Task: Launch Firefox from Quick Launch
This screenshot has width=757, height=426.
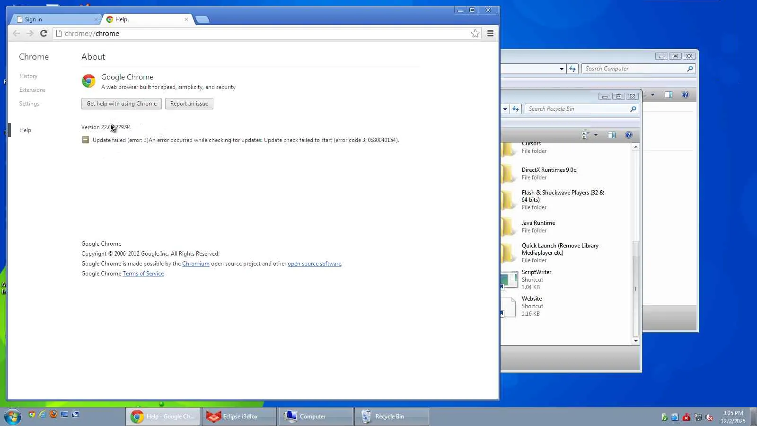Action: [53, 415]
